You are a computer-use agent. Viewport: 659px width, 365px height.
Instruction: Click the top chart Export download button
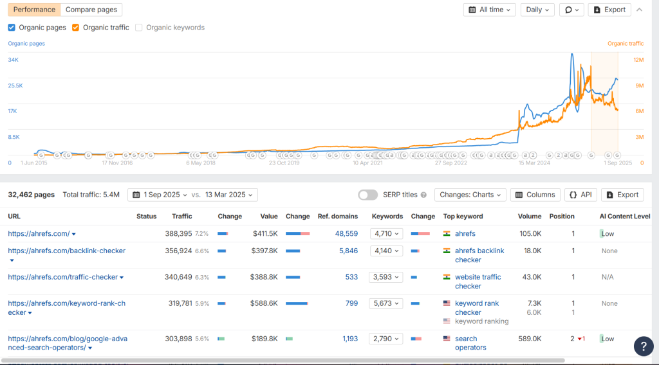[x=609, y=10]
